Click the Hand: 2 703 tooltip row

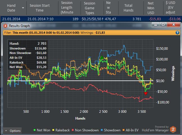(x=28, y=44)
